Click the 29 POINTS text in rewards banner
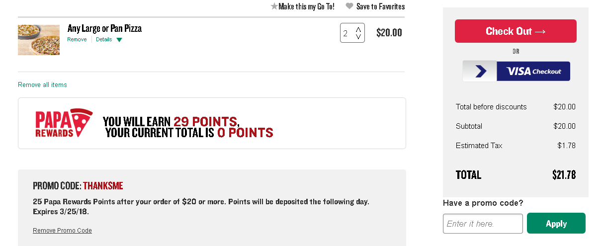604x246 pixels. [x=205, y=121]
